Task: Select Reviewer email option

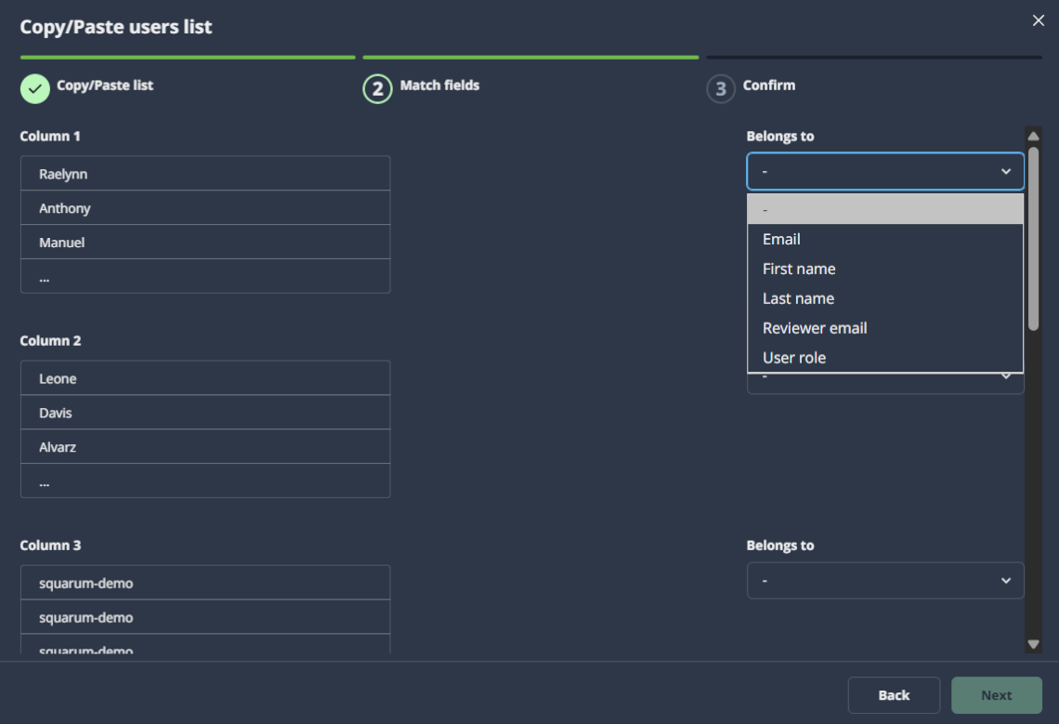Action: [x=815, y=328]
